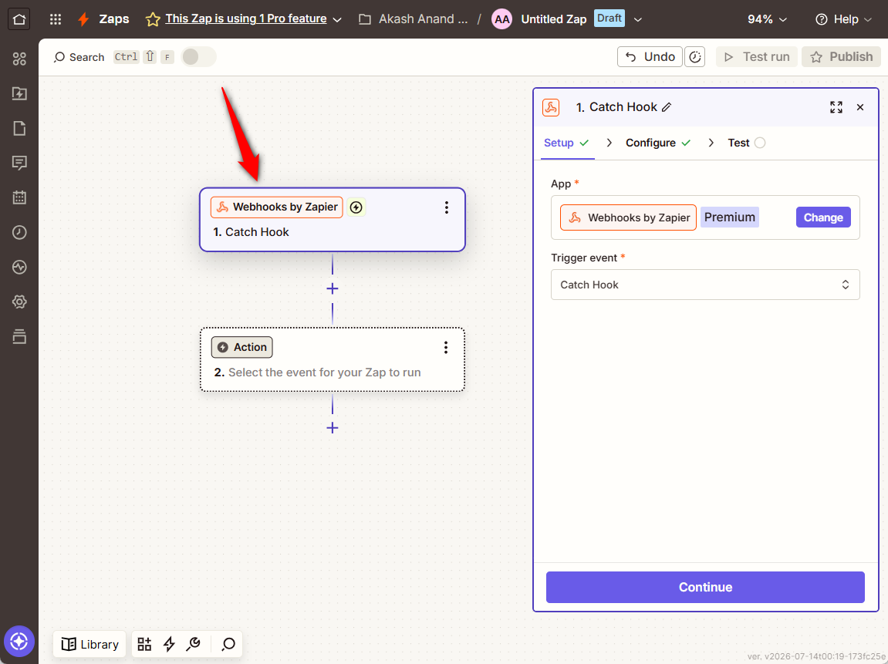Image resolution: width=888 pixels, height=664 pixels.
Task: Open the Akash Anand folder breadcrumb
Action: pos(414,19)
